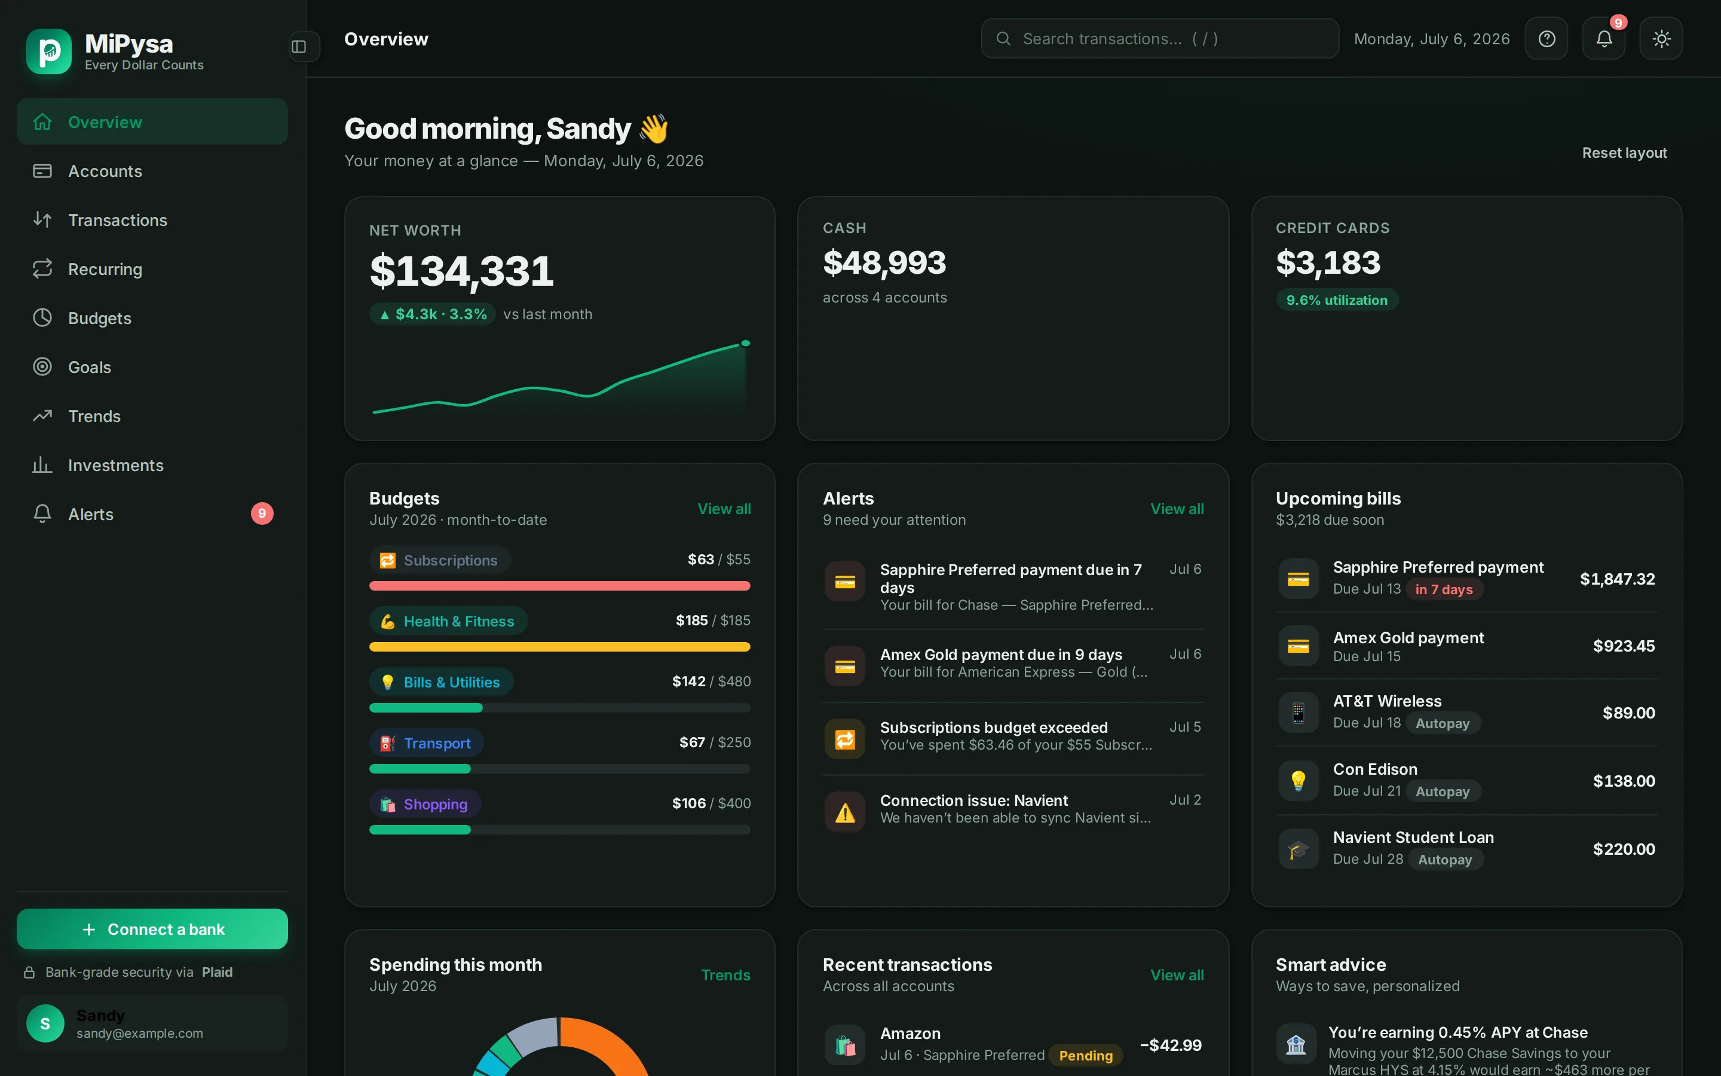Click the red Subscriptions progress bar
Viewport: 1721px width, 1076px height.
click(x=560, y=586)
